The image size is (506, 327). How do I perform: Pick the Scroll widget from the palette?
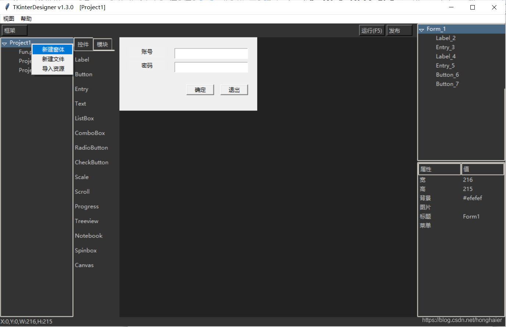(82, 192)
